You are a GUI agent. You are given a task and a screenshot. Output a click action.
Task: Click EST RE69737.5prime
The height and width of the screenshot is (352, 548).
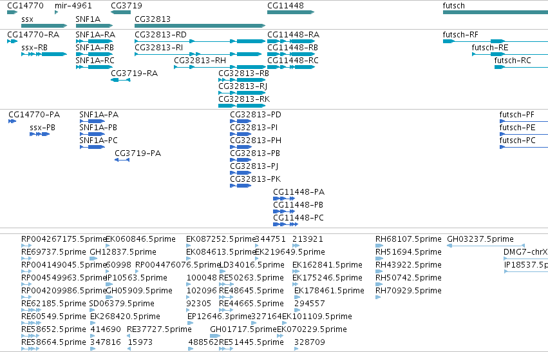(x=26, y=259)
